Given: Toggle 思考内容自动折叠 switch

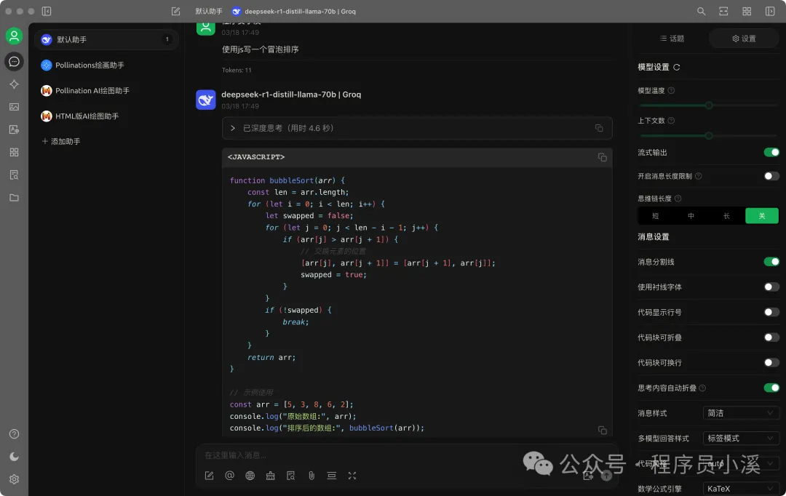Looking at the screenshot, I should click(x=771, y=388).
